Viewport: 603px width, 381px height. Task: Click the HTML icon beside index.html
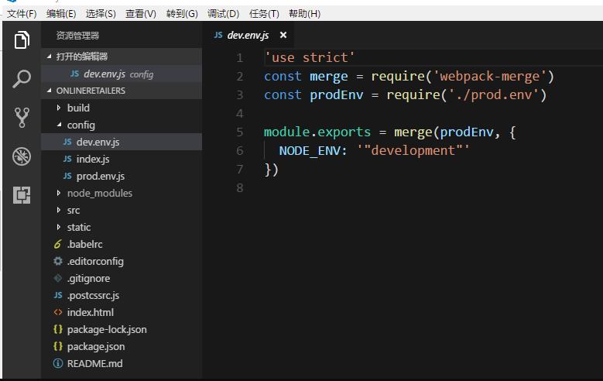tap(58, 312)
